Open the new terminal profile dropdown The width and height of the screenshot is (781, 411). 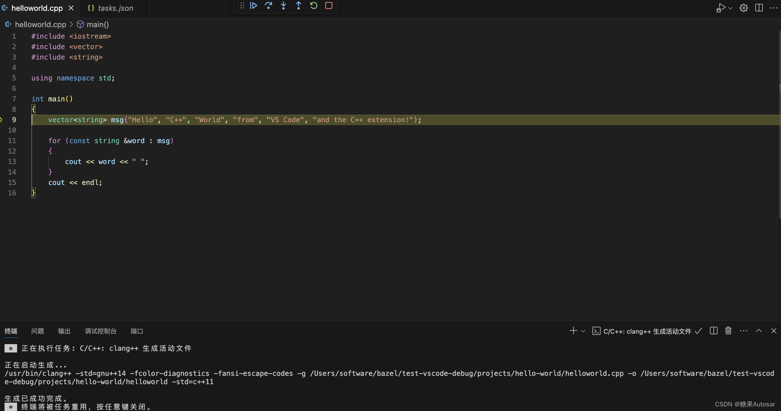pos(583,331)
